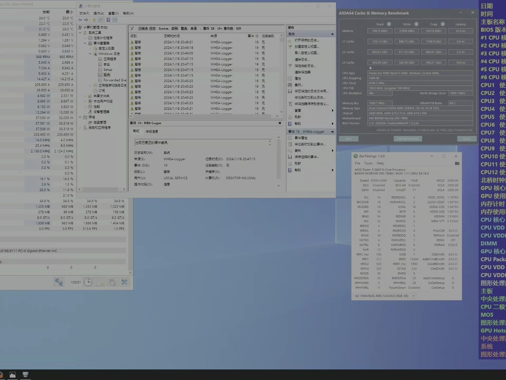This screenshot has height=380, width=506.
Task: Expand the 共享文件夹 tree node
Action: pos(85,96)
